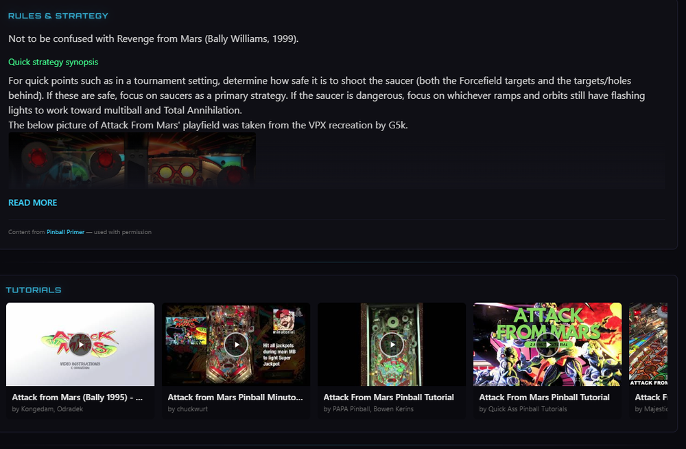Click the Quick Ass 'Attack From Mars Pinball Tutorial' title
Image resolution: width=686 pixels, height=449 pixels.
[x=544, y=398]
